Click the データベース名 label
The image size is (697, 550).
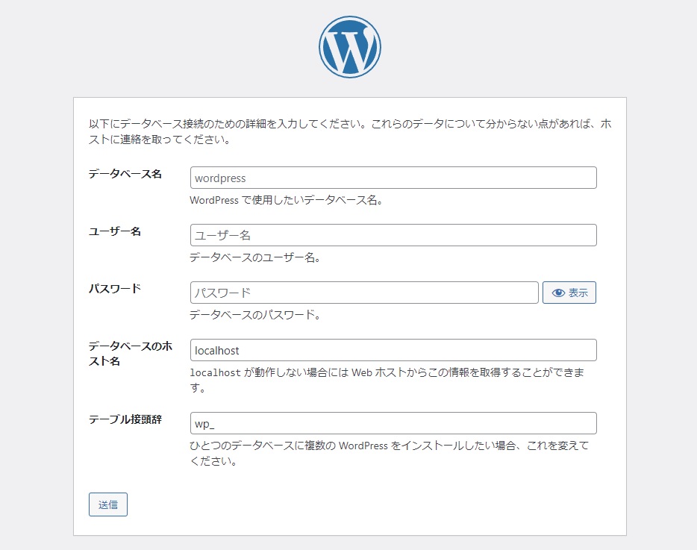pos(125,174)
